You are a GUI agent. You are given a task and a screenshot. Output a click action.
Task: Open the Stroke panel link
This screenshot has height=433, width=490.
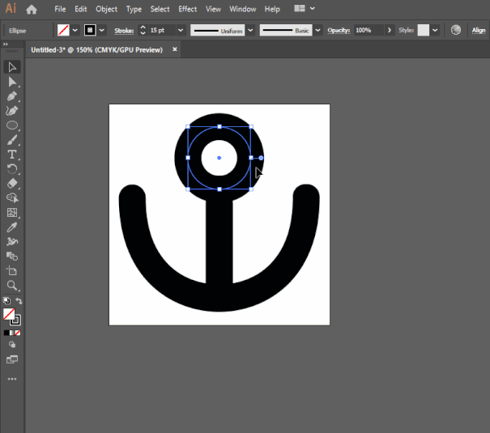(123, 30)
